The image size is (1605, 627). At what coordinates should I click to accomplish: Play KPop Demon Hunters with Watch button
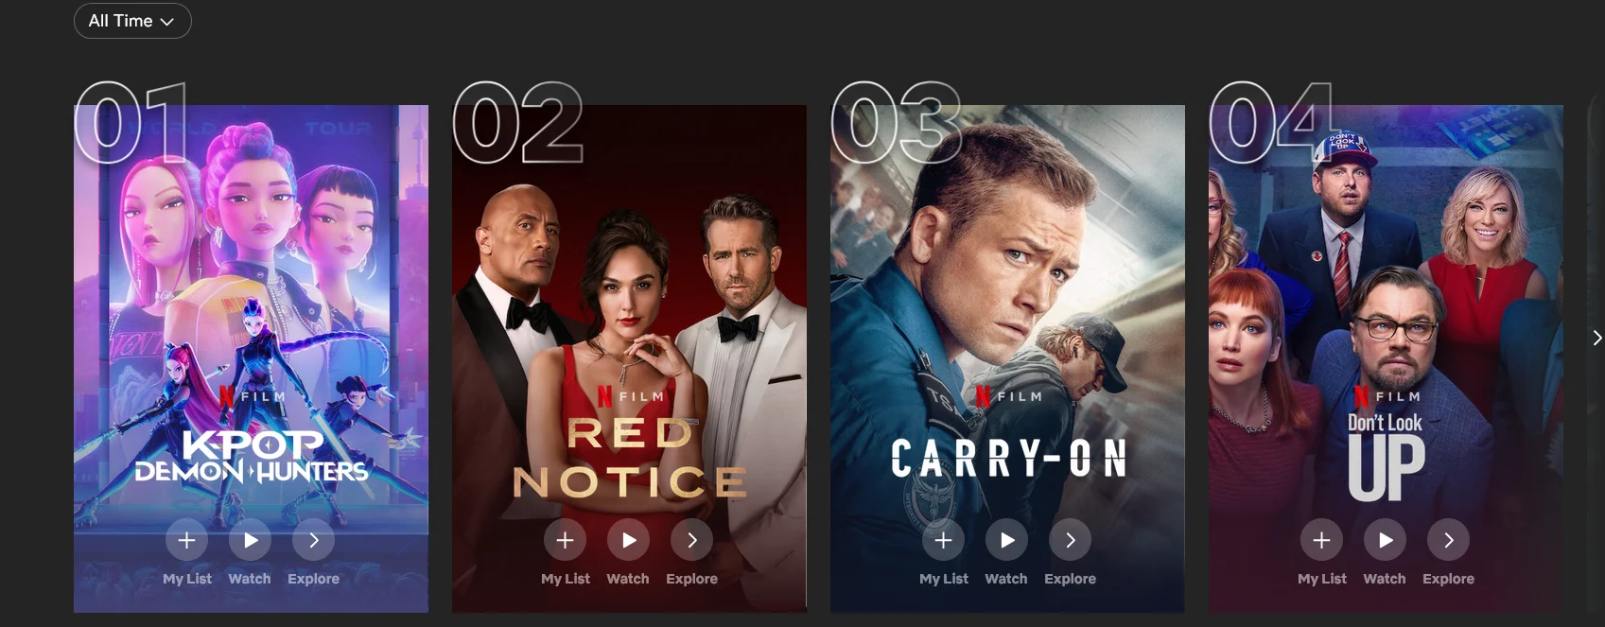click(x=251, y=540)
